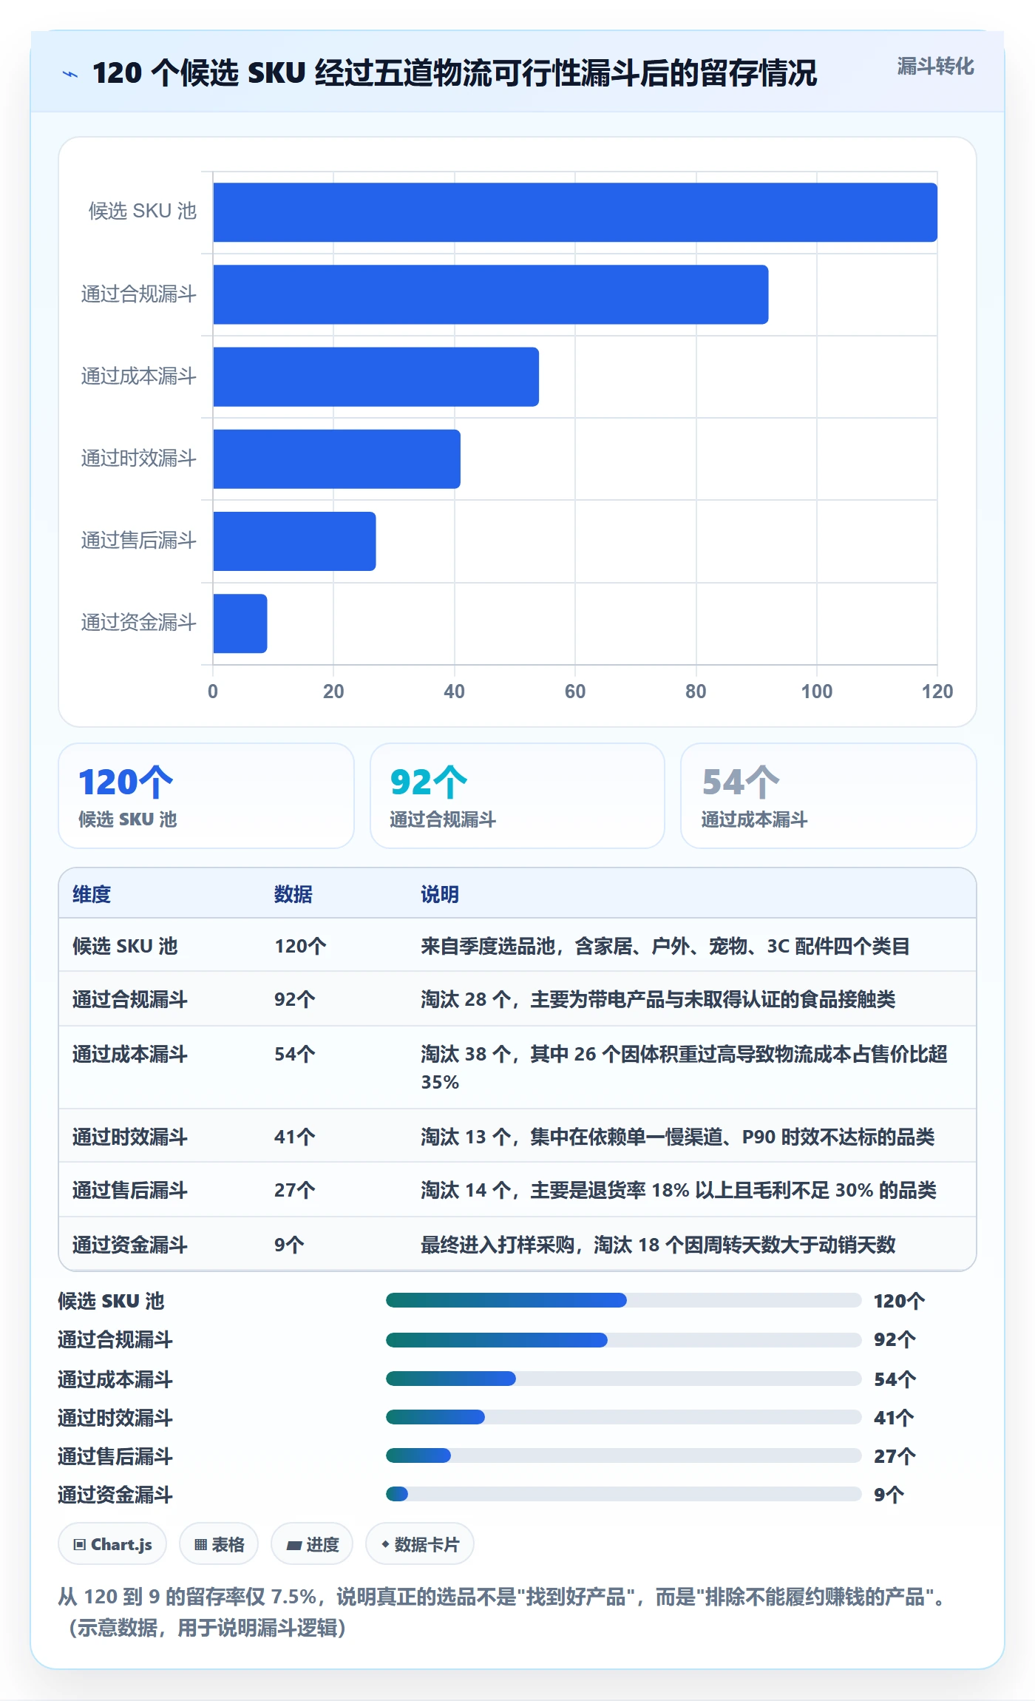The width and height of the screenshot is (1035, 1701).
Task: Click the 通过成本漏斗 progress bar
Action: 623,1379
